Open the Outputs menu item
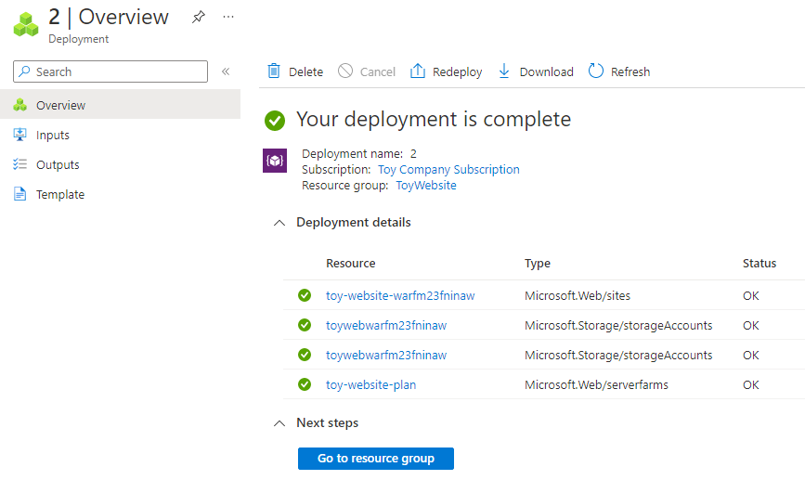This screenshot has height=480, width=805. point(120,164)
